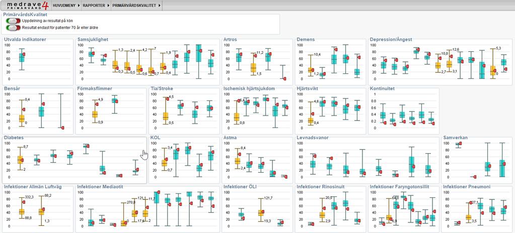Open the RAPPORTER menu

[x=94, y=6]
